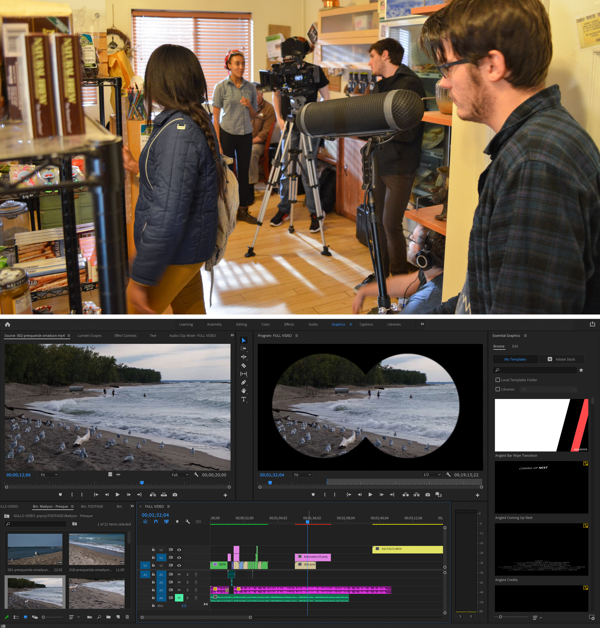
Task: Open Source monitor Full resolution dropdown
Action: point(180,474)
